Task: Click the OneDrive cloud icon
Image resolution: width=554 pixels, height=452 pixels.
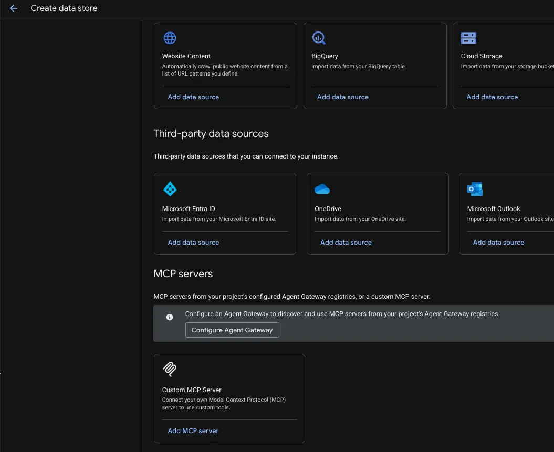Action: 322,190
